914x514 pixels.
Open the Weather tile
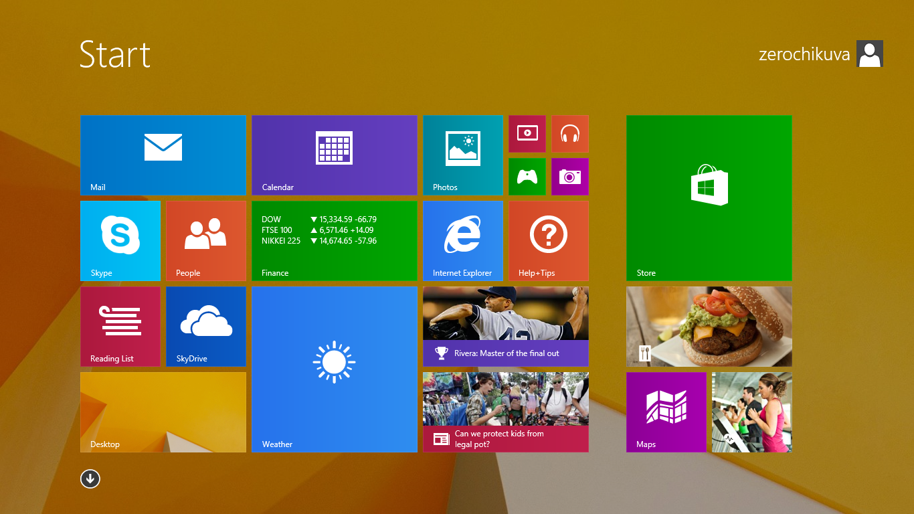335,369
